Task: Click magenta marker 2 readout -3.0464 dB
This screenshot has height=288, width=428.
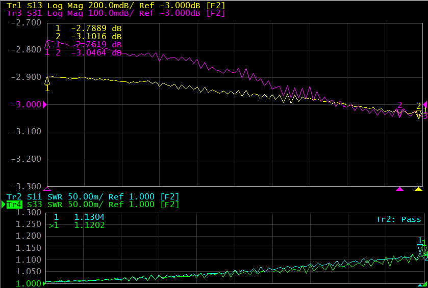Action: pyautogui.click(x=88, y=52)
